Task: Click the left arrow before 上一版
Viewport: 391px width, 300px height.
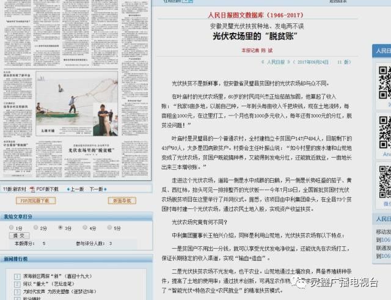Action: click(68, 189)
